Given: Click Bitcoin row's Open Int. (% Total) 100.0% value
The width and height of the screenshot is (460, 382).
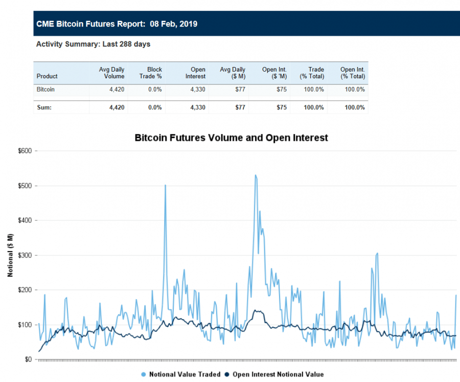Looking at the screenshot, I should pos(355,89).
